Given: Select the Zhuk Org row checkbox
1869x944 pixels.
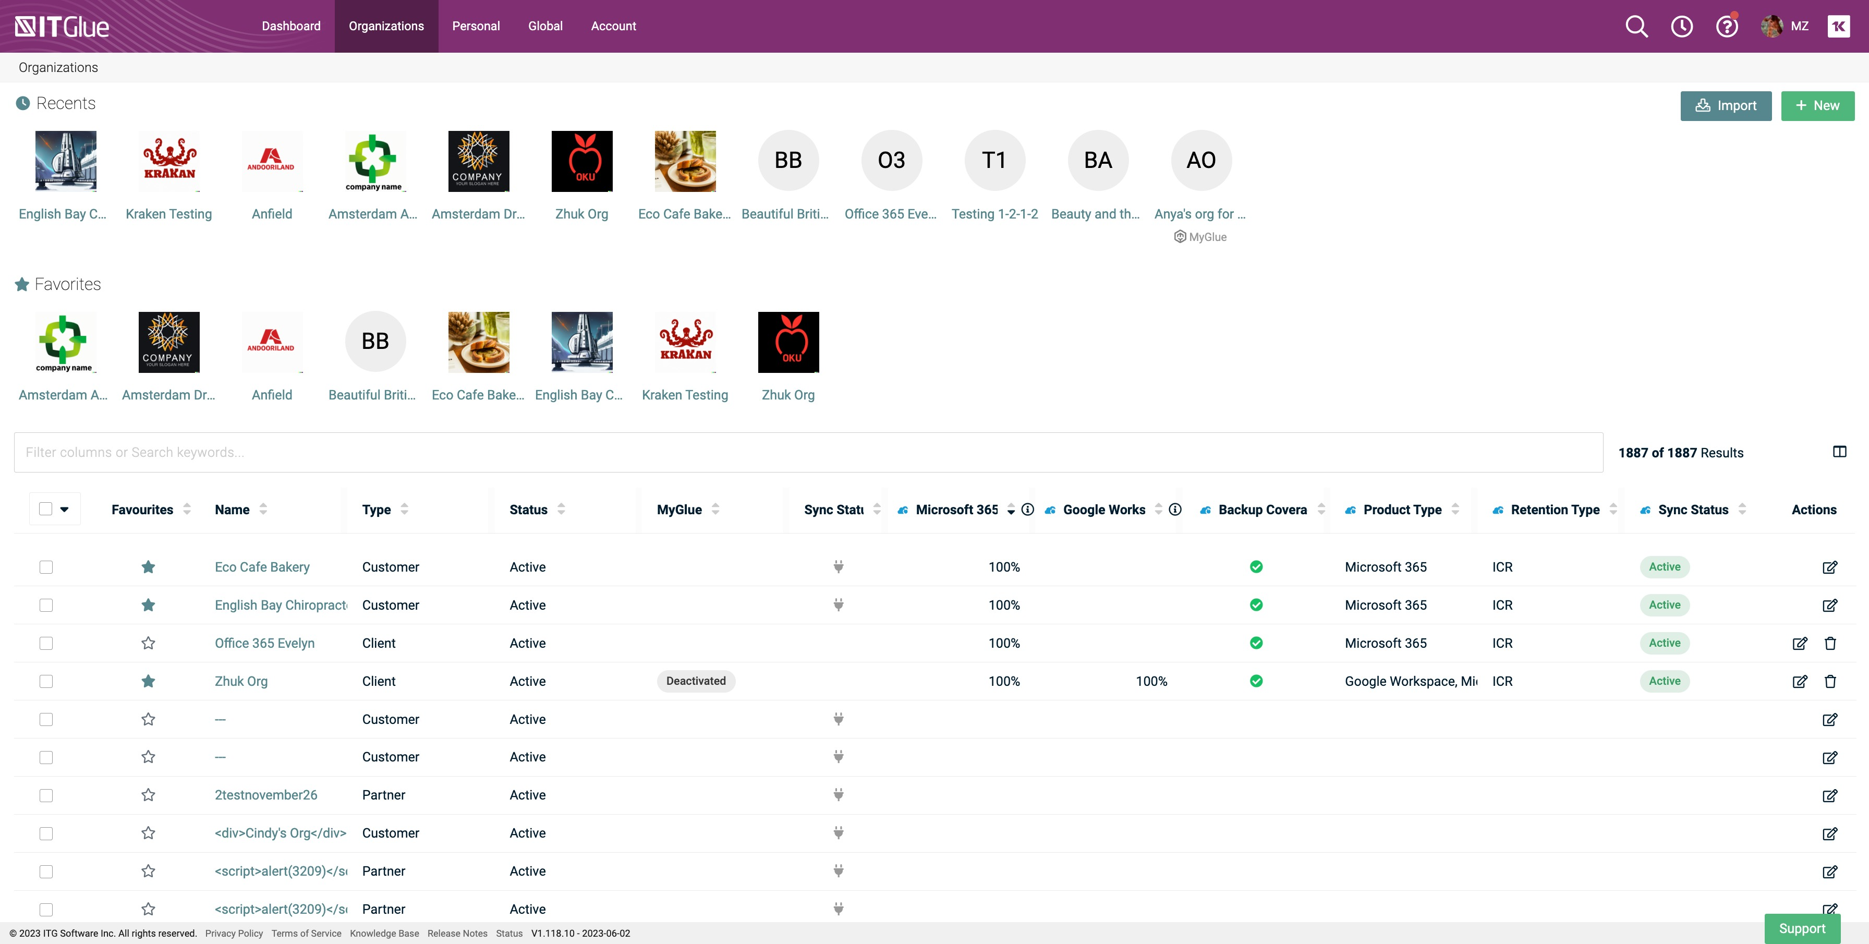Looking at the screenshot, I should pos(46,681).
